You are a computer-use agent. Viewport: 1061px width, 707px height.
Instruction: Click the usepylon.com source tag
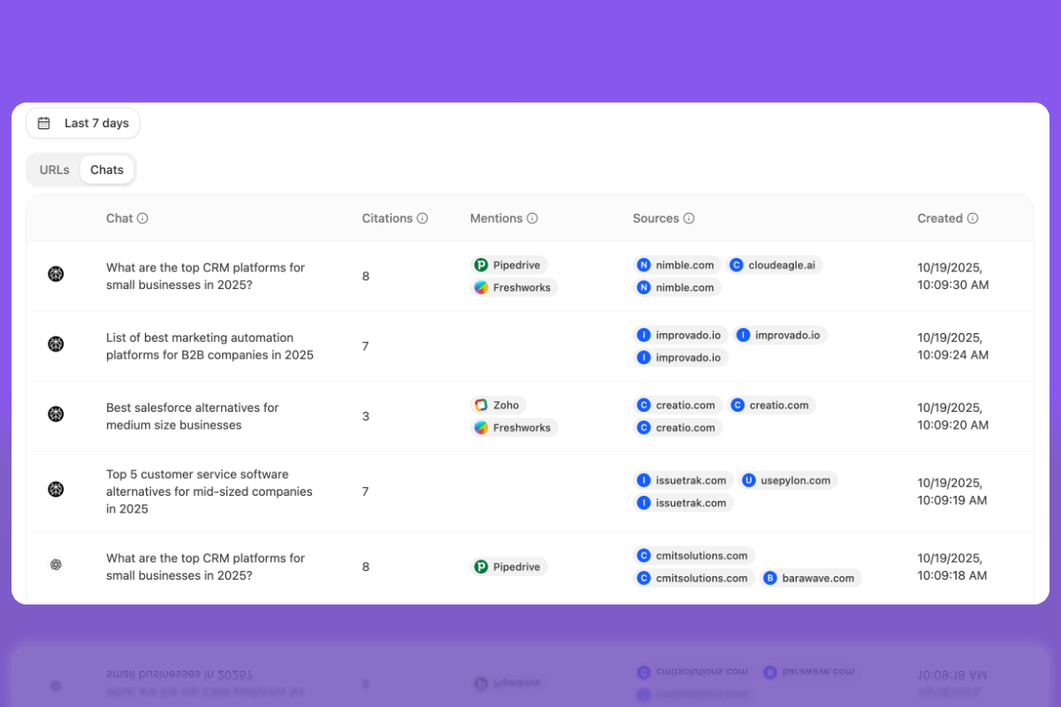[x=788, y=480]
